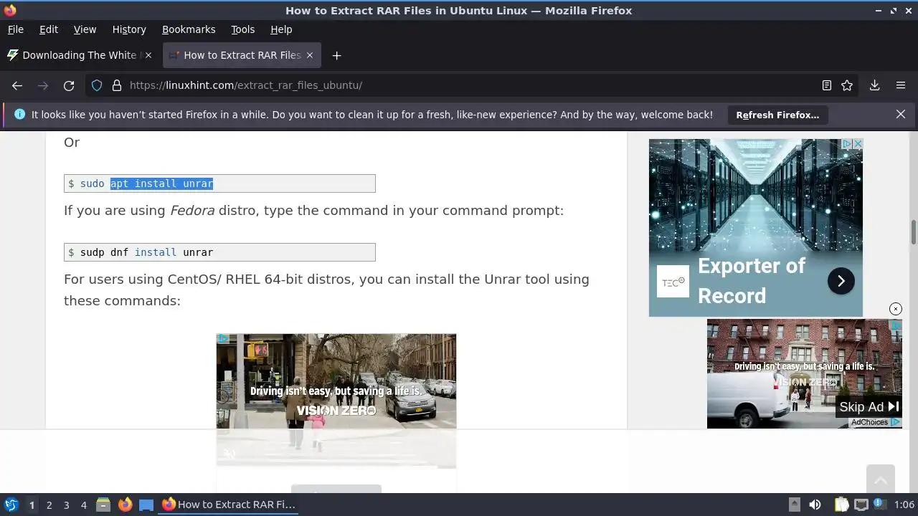Viewport: 918px width, 516px height.
Task: Open the tracking protection shield icon
Action: coord(97,85)
